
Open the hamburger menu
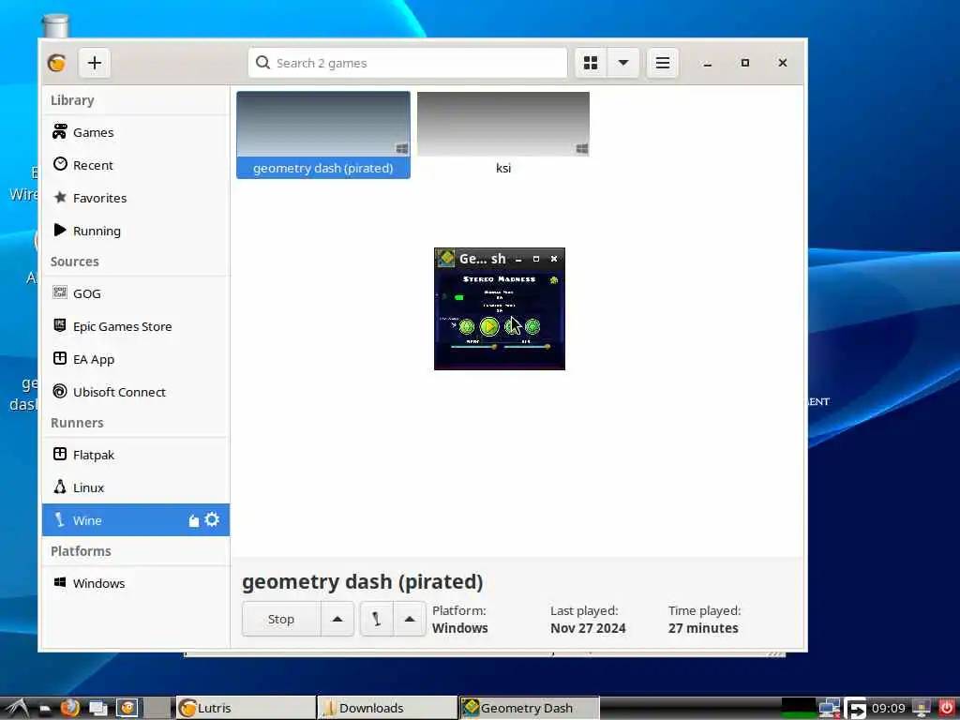tap(663, 63)
